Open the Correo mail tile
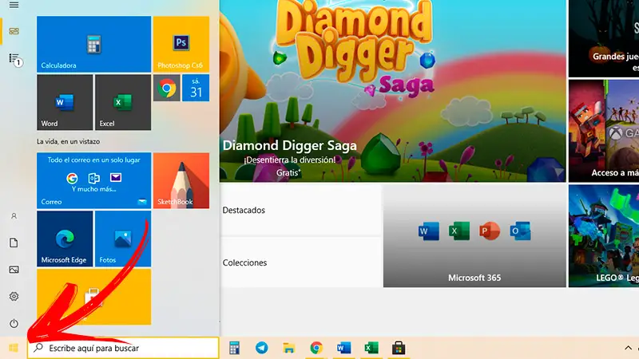The height and width of the screenshot is (359, 639). click(x=93, y=181)
